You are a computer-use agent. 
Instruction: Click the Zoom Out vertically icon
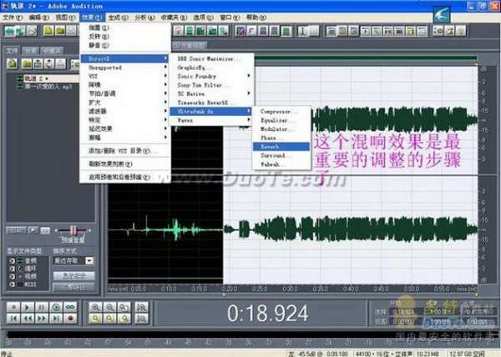coord(141,319)
